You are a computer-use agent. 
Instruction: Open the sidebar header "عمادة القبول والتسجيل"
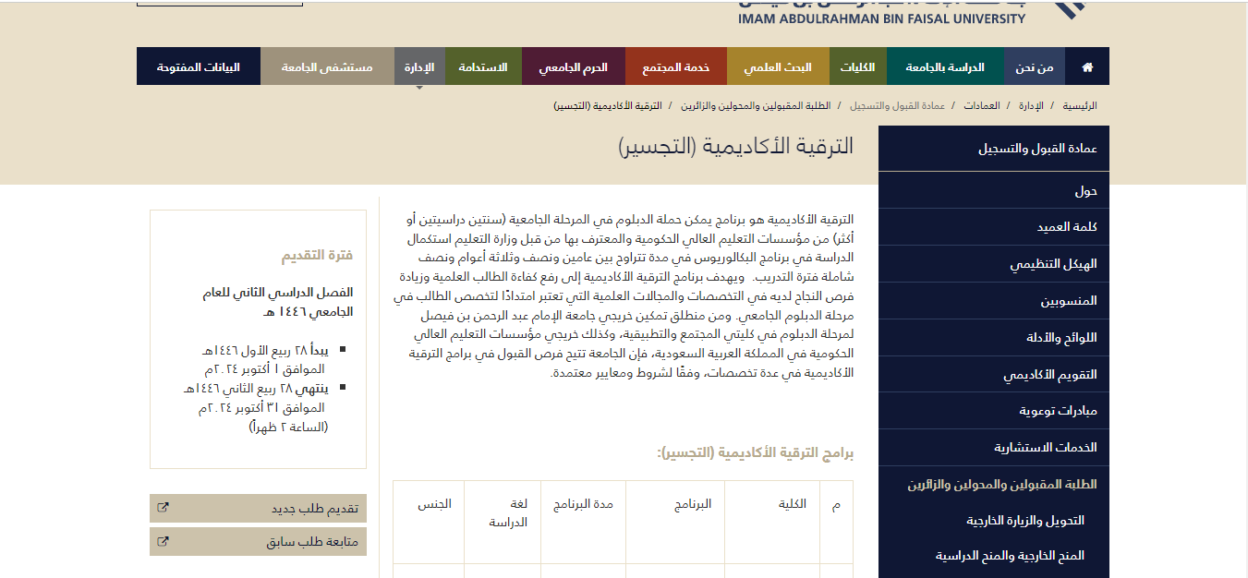(994, 149)
